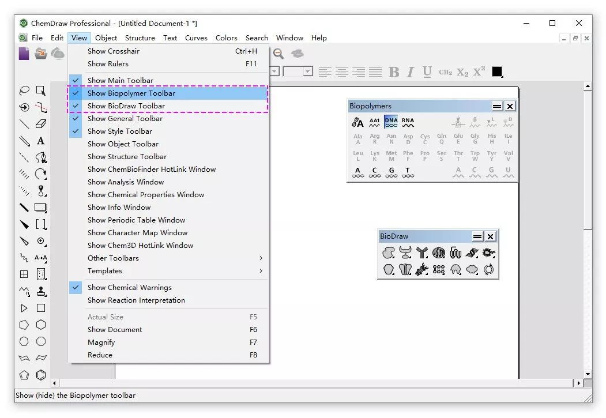This screenshot has width=606, height=418.
Task: Enable Show Structure Toolbar
Action: 168,156
